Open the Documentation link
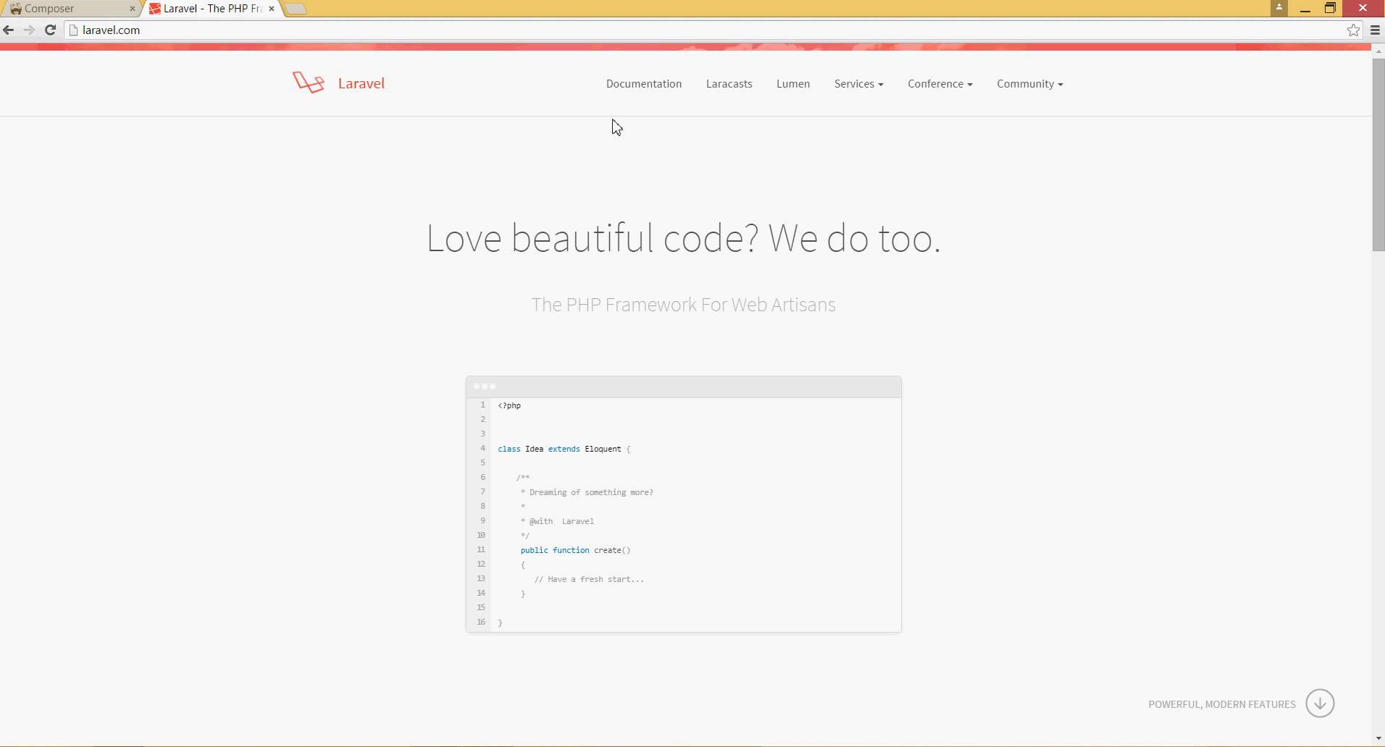Screen dimensions: 1385x747 click(x=643, y=83)
